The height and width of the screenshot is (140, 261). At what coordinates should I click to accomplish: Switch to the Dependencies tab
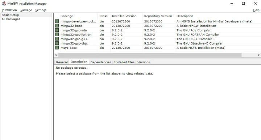(x=101, y=62)
